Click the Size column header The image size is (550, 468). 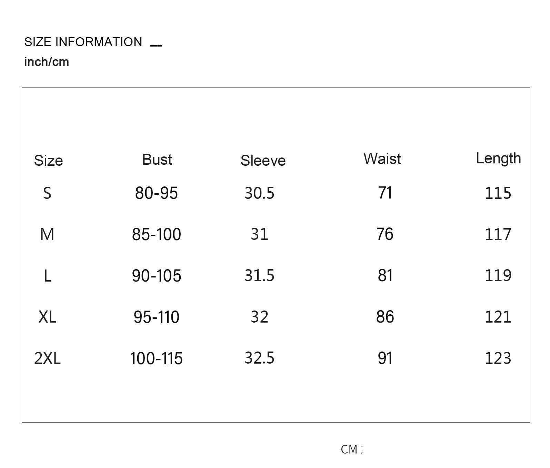[x=48, y=161]
